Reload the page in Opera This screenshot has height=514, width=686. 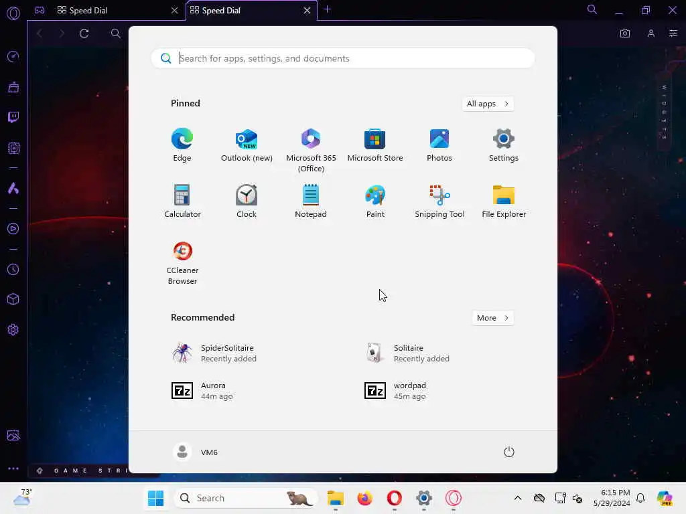tap(84, 33)
